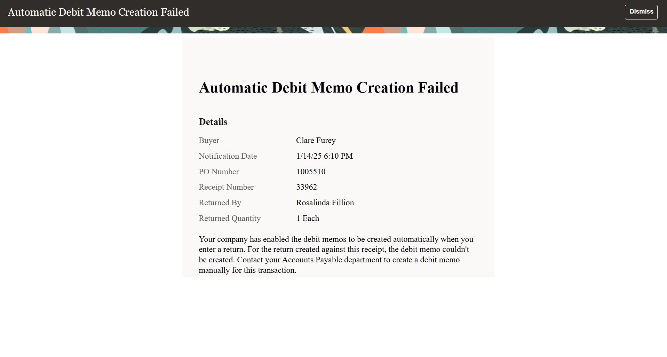This screenshot has height=357, width=667.
Task: Click the Returned By name Rosalinda Fillion
Action: click(x=325, y=203)
